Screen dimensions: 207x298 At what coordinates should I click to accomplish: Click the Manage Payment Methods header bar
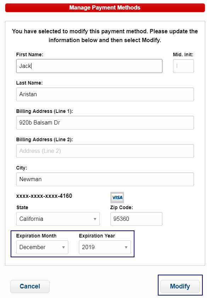pos(103,7)
